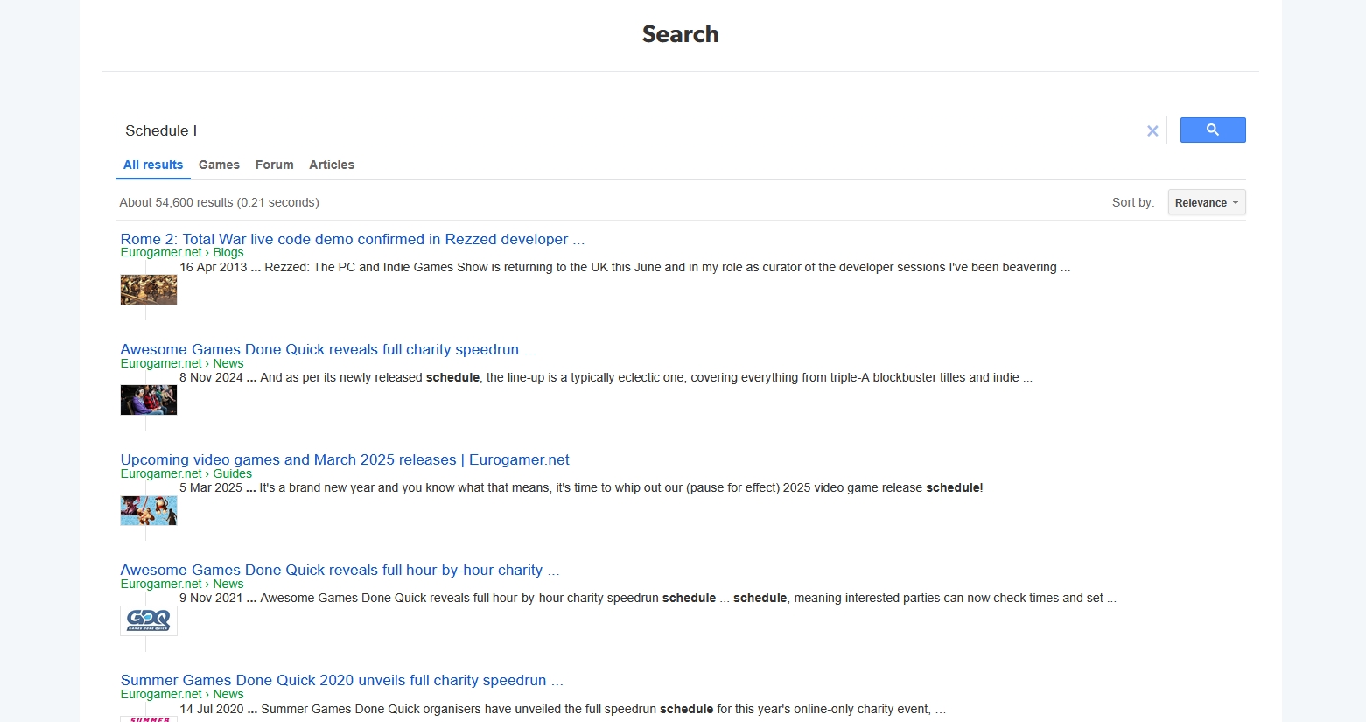Open 'Awesome Games Done Quick reveals full hour-by-hour' link
The image size is (1366, 722).
click(x=340, y=570)
